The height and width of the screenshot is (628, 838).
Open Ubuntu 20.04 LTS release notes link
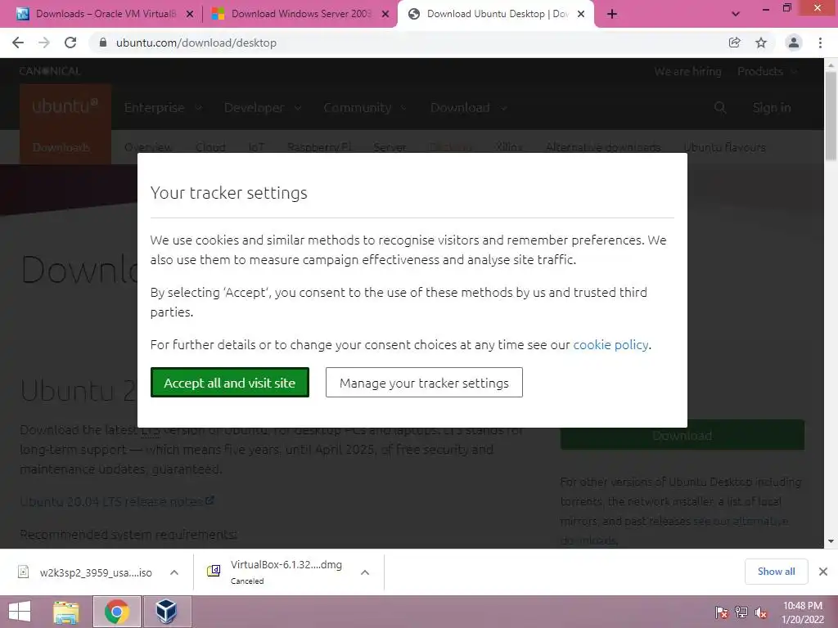tap(117, 501)
